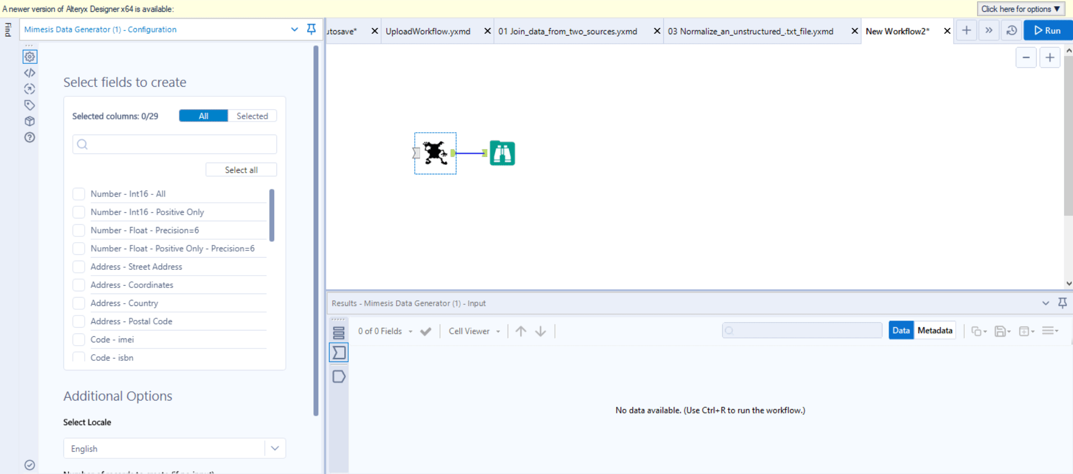Open the Cell Viewer dropdown

click(474, 331)
